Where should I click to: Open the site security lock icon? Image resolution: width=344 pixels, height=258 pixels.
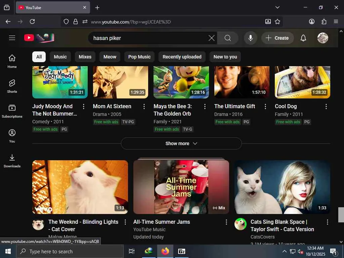[76, 21]
